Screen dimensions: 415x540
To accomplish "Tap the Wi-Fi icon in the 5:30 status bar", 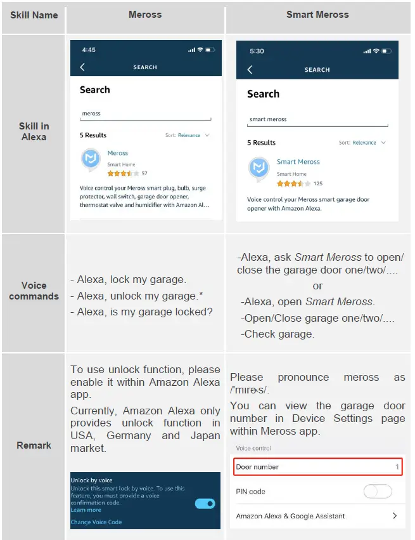I will tap(377, 51).
